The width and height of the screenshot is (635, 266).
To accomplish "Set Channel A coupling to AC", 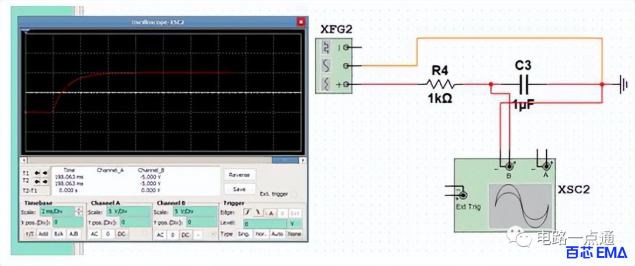I will (94, 234).
